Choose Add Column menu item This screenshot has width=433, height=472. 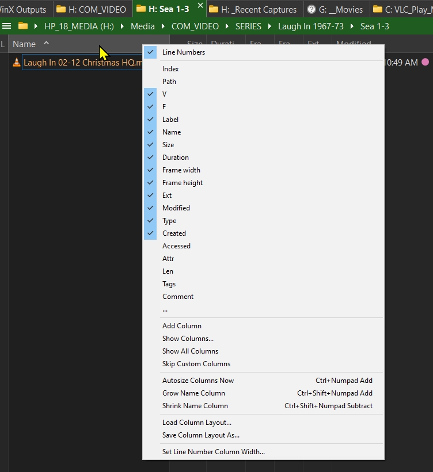pos(264,326)
